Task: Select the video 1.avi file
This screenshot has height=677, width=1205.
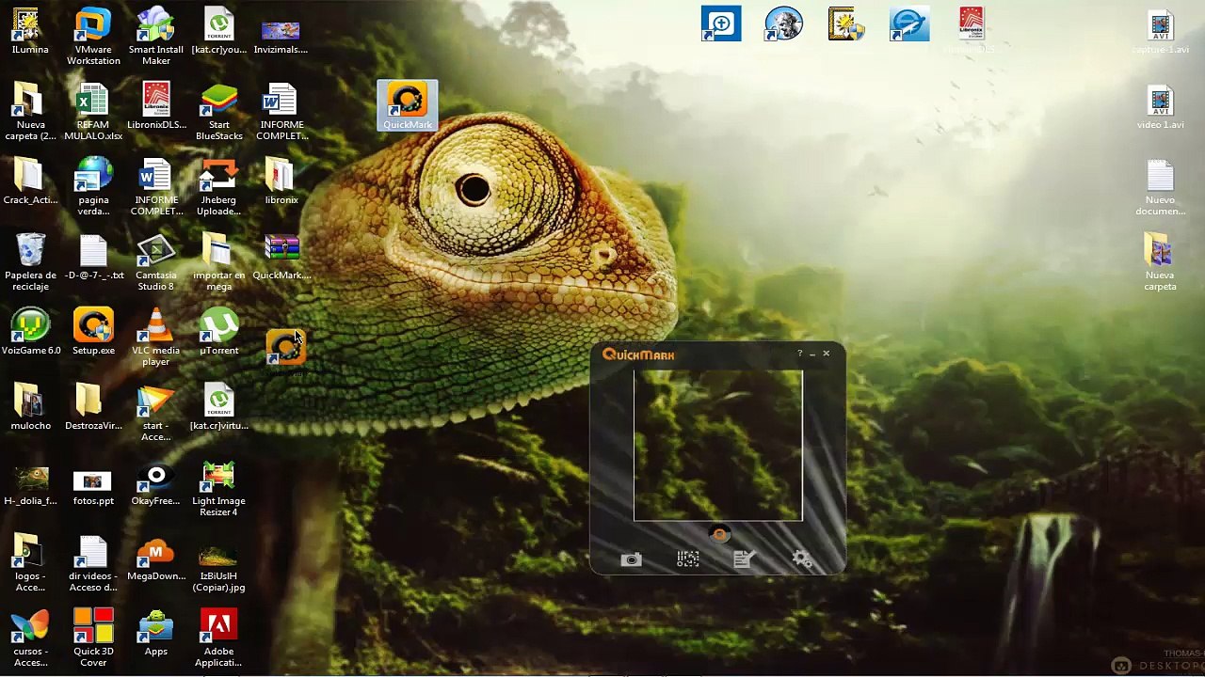Action: click(1160, 105)
